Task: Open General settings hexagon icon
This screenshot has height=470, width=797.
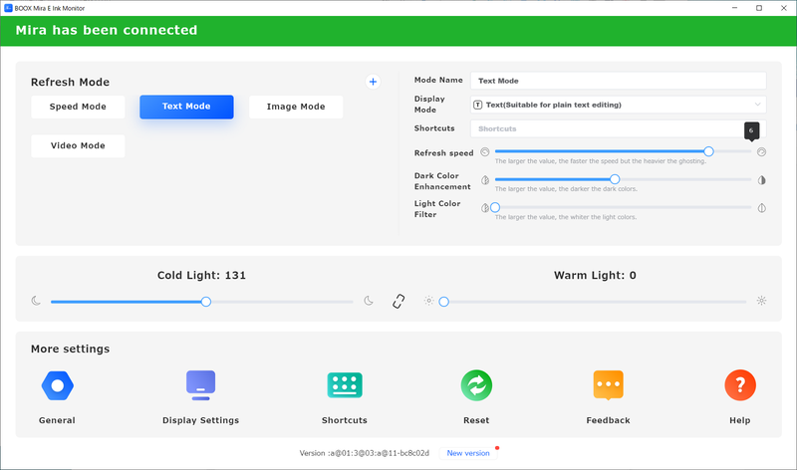Action: (x=57, y=385)
